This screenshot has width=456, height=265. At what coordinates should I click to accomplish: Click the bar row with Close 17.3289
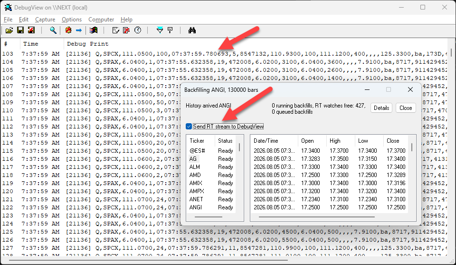pyautogui.click(x=330, y=175)
